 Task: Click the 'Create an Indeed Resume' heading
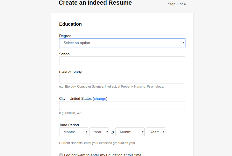[x=95, y=3]
